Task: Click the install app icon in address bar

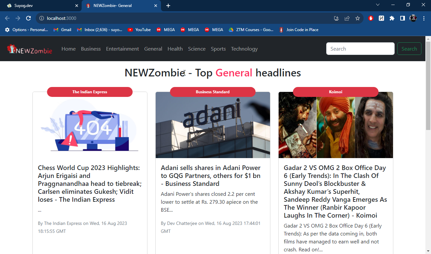Action: point(336,18)
